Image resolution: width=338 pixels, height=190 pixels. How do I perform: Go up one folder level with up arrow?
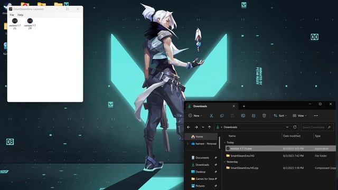pos(209,127)
